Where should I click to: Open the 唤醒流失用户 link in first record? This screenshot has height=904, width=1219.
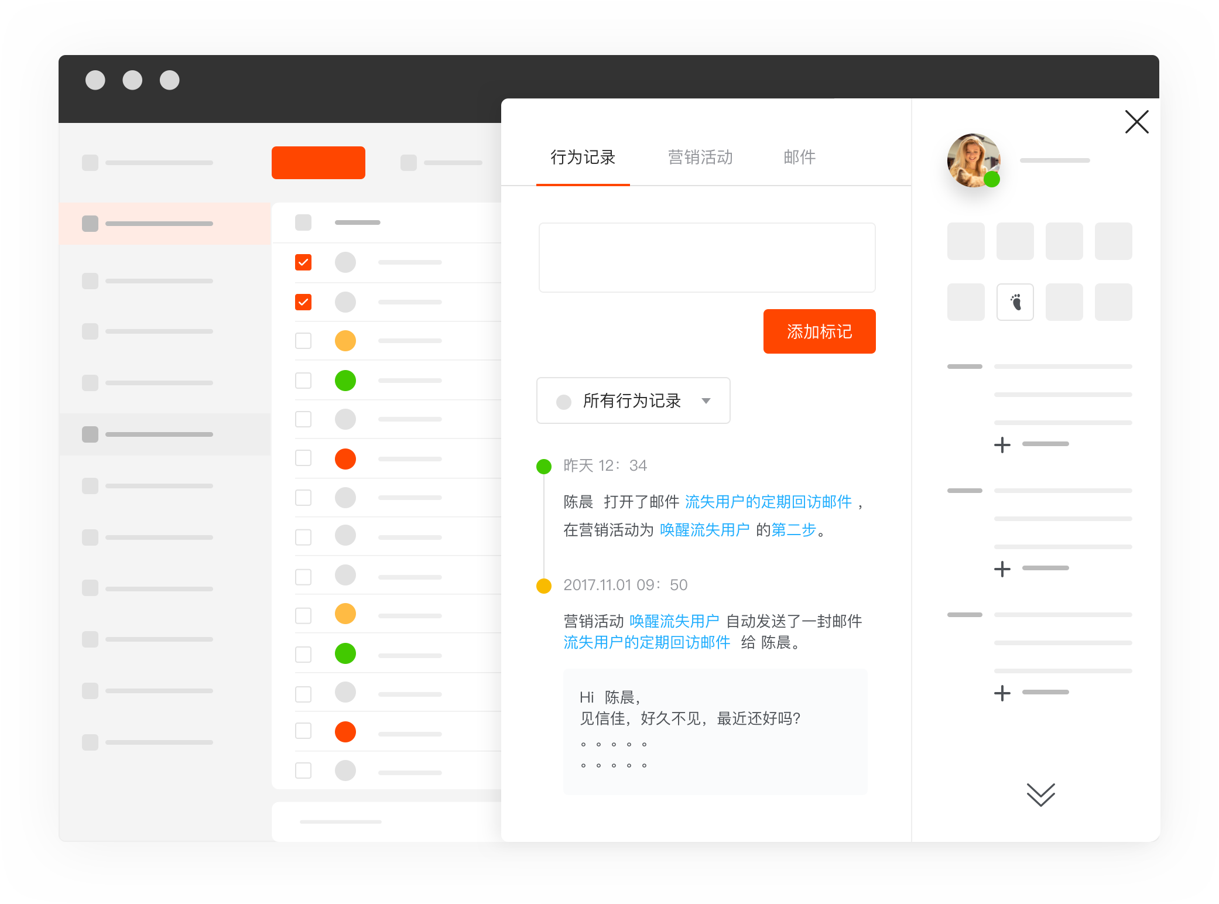[704, 530]
